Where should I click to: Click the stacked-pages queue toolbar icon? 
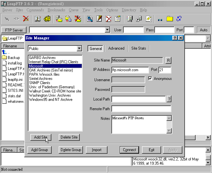point(130,19)
